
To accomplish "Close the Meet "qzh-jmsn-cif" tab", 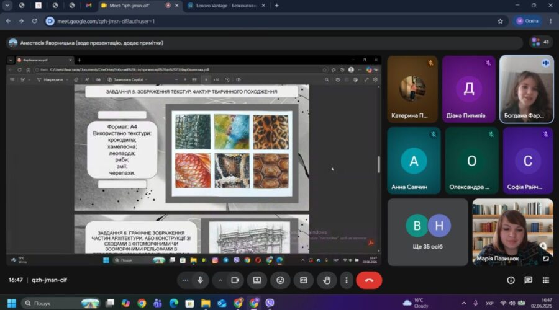I will (x=176, y=6).
